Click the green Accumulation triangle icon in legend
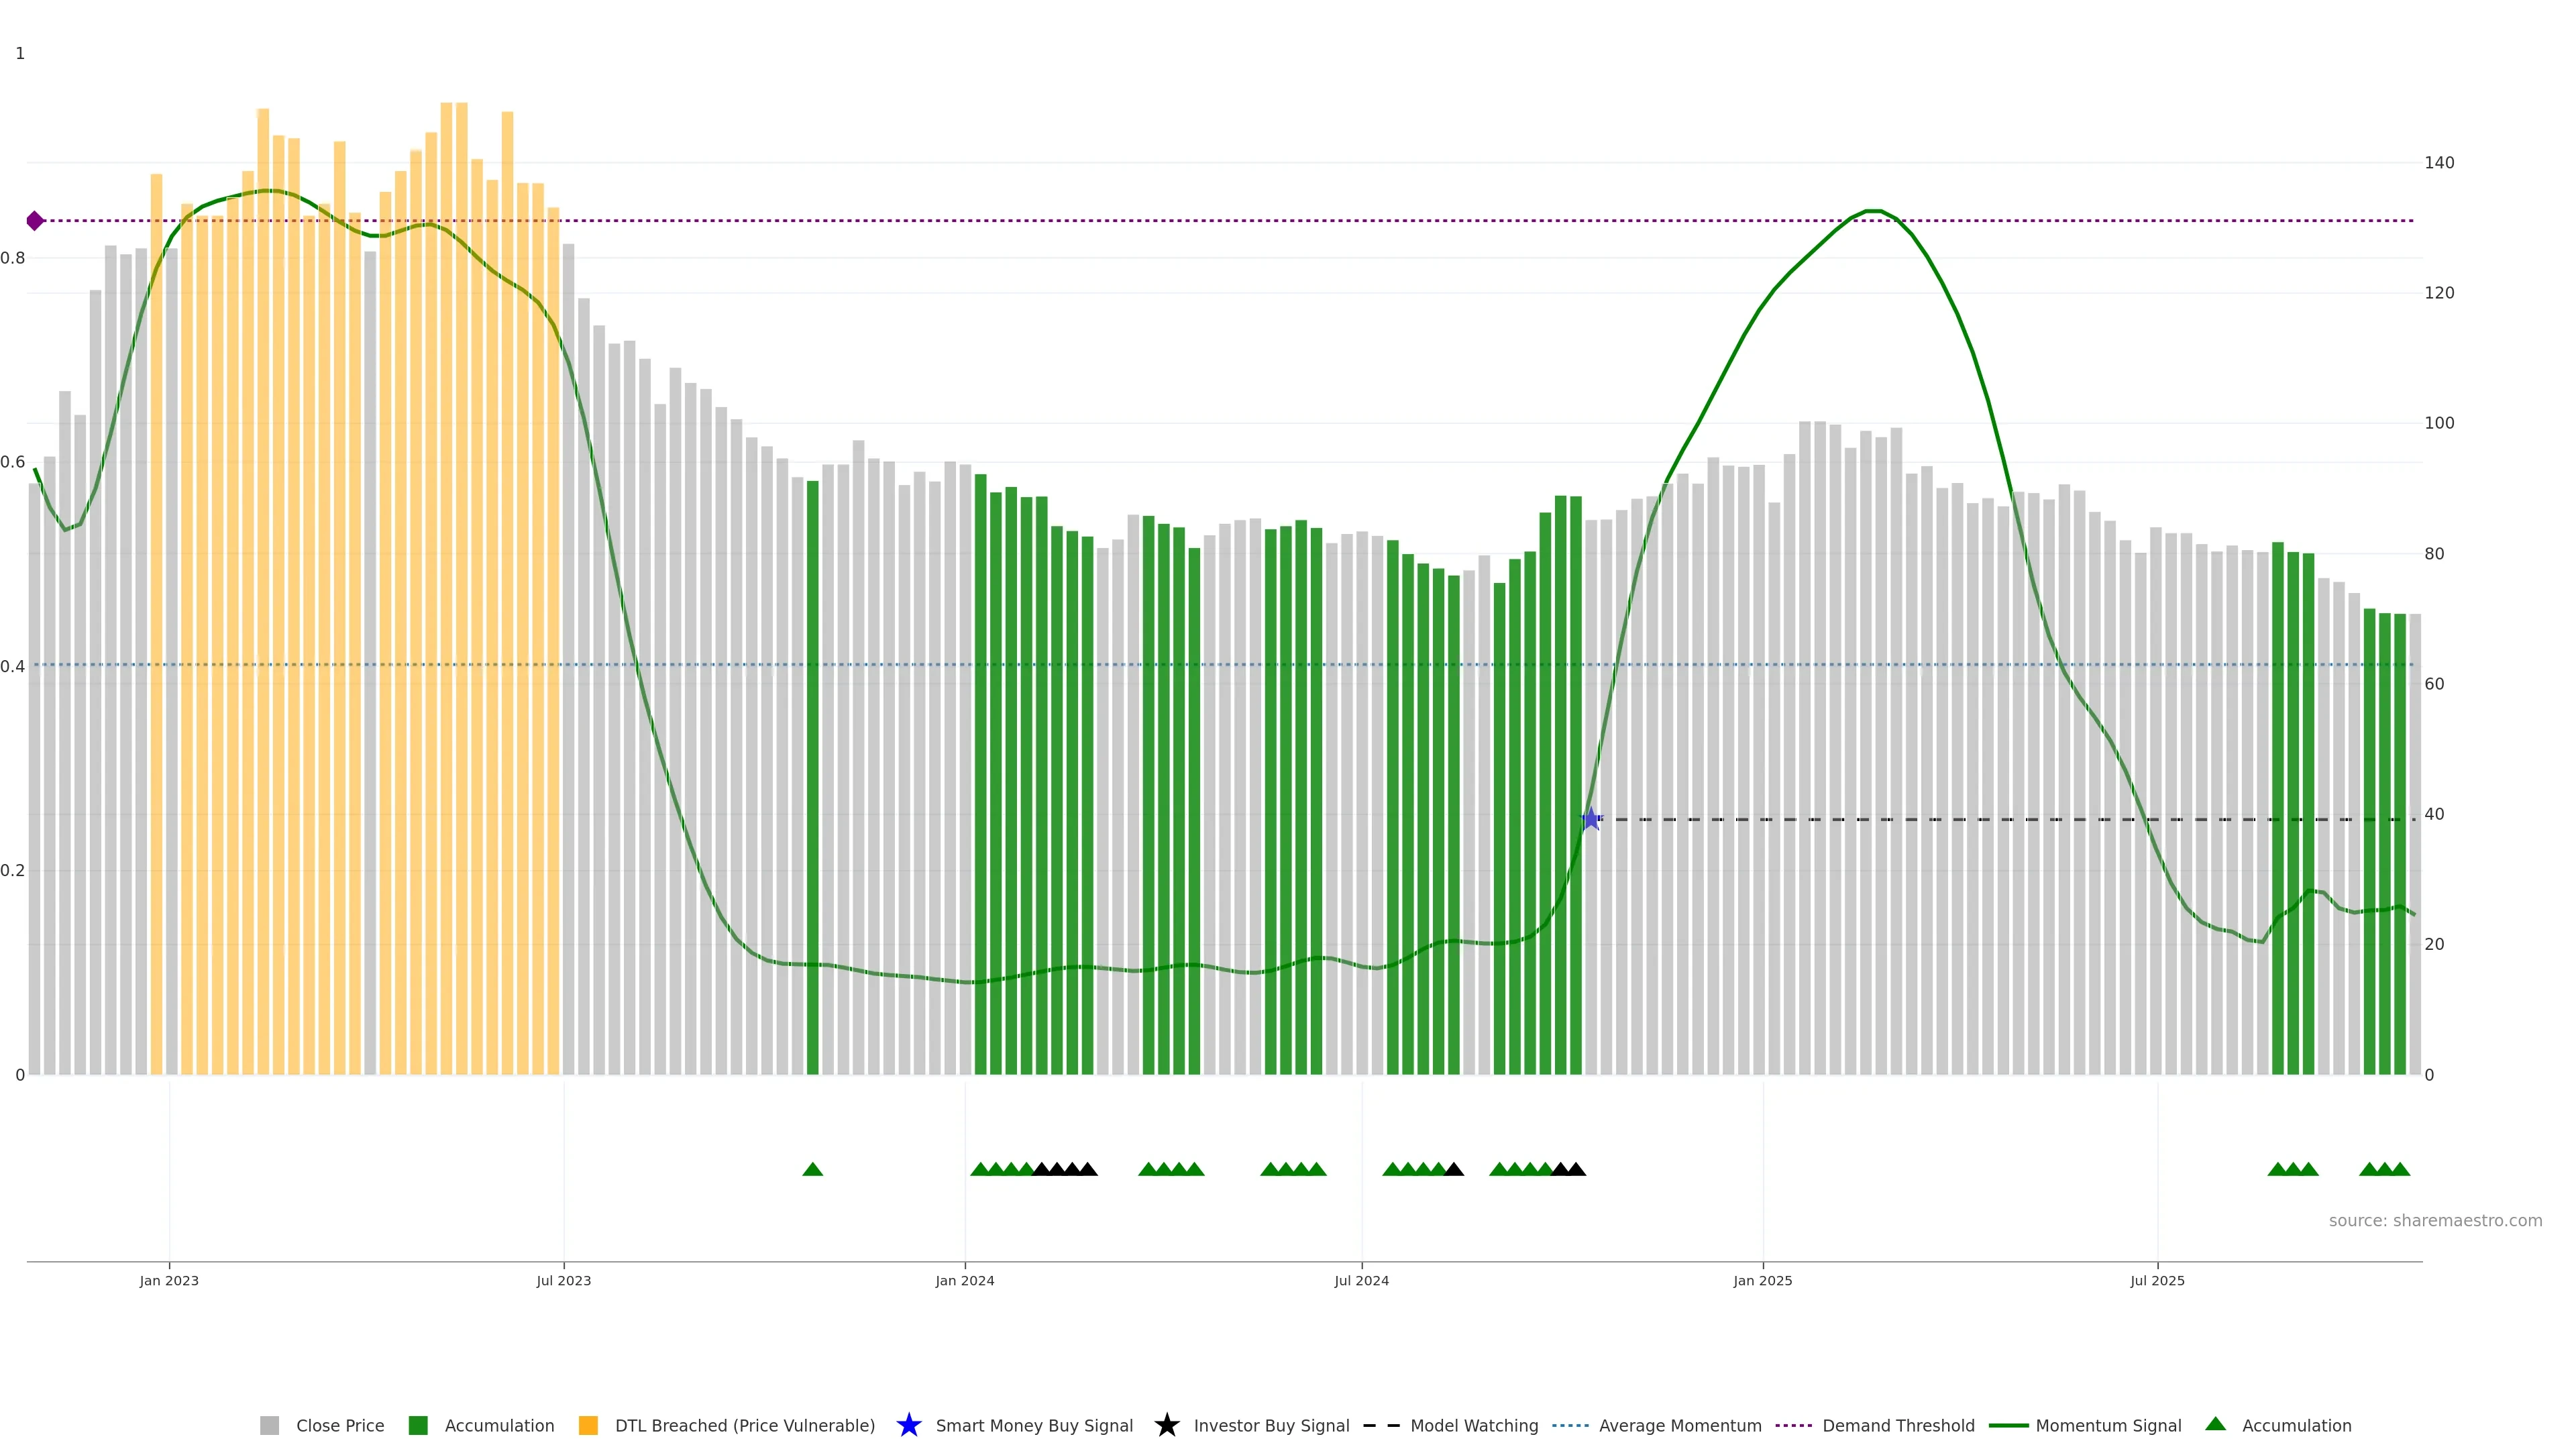Screen dimensions: 2576x1449 2215,1424
